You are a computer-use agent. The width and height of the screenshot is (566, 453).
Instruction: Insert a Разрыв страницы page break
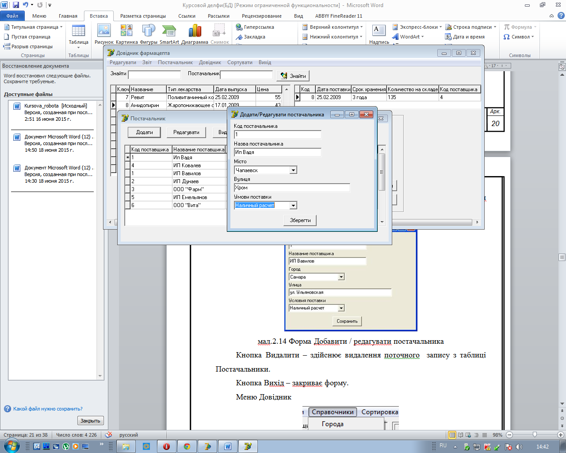(x=28, y=46)
